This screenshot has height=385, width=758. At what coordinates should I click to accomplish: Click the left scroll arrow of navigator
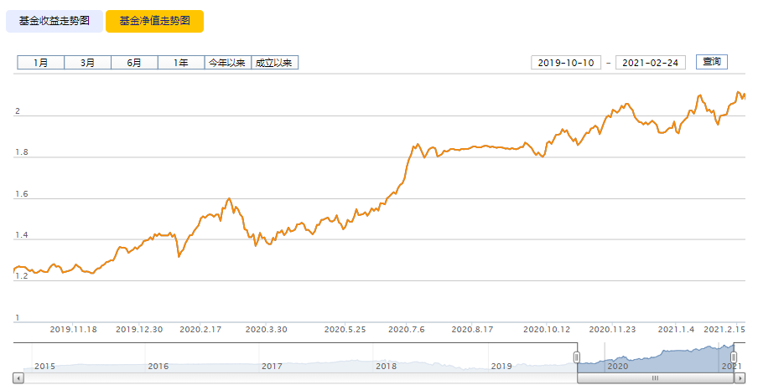(x=18, y=378)
